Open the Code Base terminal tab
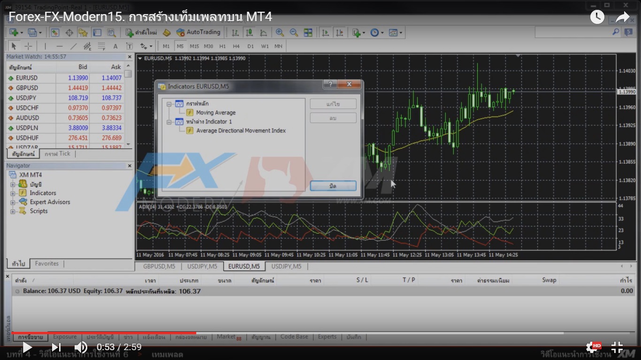 coord(294,337)
